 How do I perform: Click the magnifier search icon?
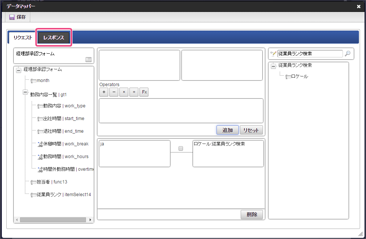pyautogui.click(x=347, y=54)
